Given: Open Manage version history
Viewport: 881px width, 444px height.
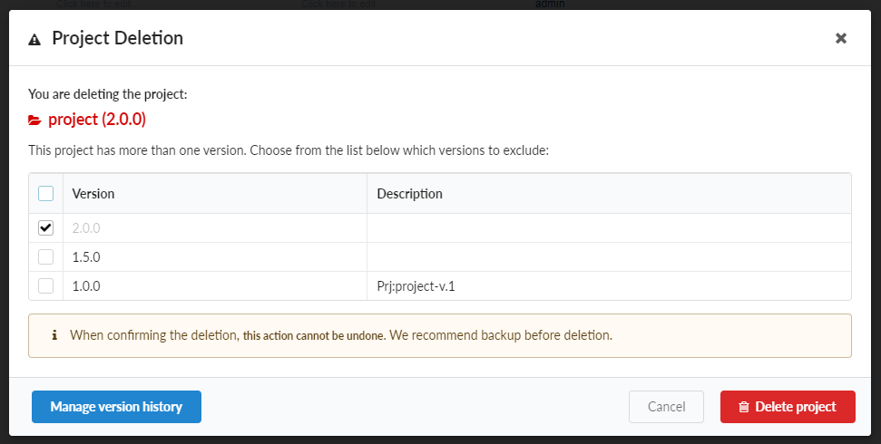Looking at the screenshot, I should pyautogui.click(x=116, y=407).
